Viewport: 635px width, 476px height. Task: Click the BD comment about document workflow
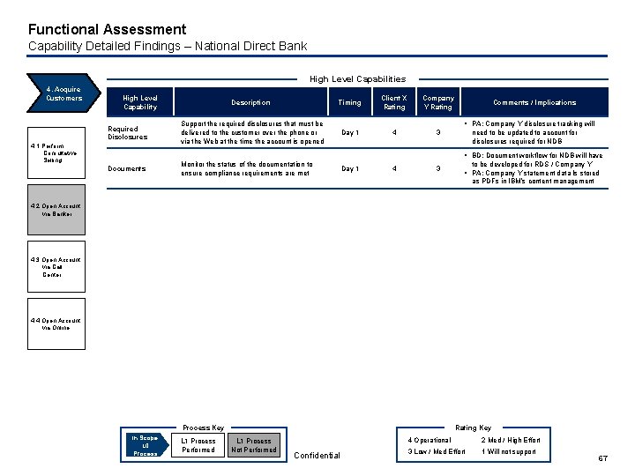pos(534,160)
